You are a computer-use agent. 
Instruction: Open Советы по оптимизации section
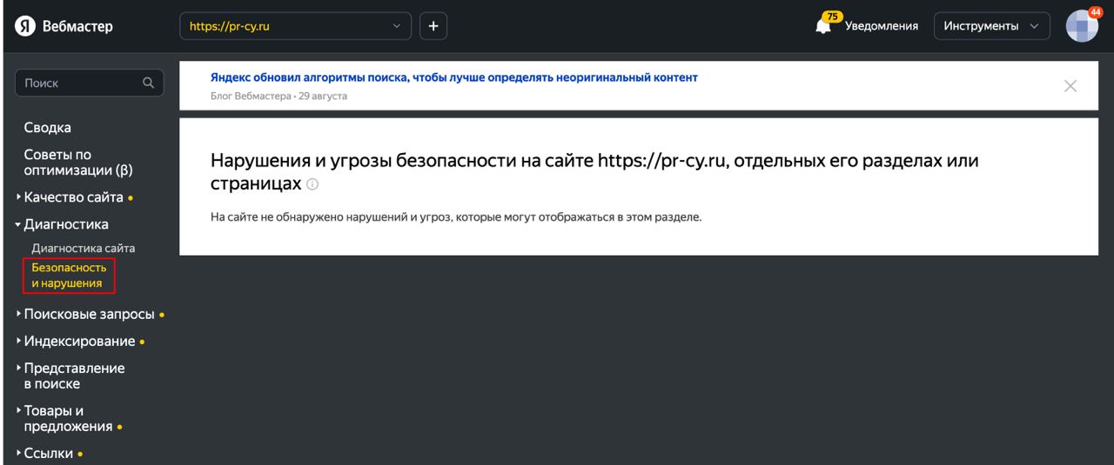tap(78, 163)
